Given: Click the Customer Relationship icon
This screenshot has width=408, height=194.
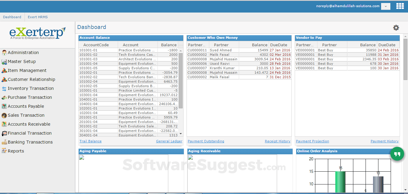Looking at the screenshot, I should (4, 79).
